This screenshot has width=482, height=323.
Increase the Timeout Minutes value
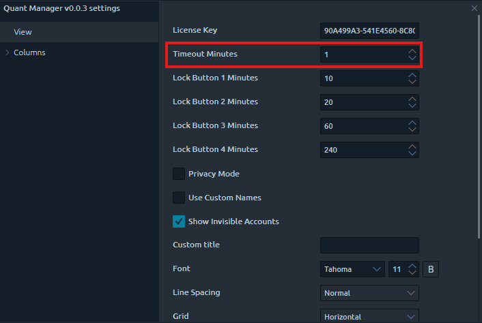point(412,50)
